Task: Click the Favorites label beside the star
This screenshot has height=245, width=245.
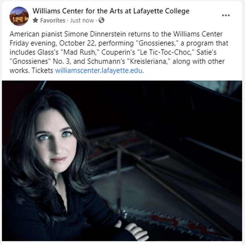Action: tap(53, 21)
